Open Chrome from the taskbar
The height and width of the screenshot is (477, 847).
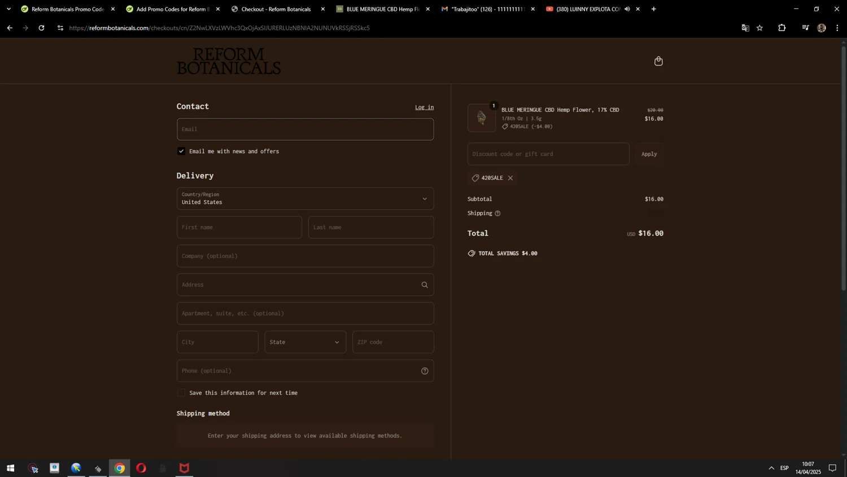pos(120,469)
